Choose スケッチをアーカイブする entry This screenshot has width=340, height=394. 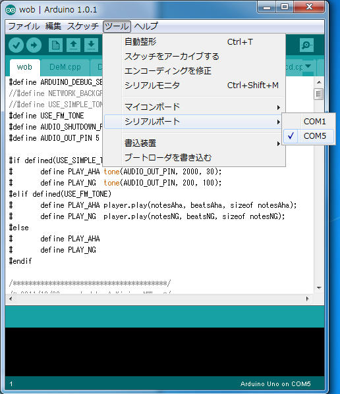pos(193,57)
